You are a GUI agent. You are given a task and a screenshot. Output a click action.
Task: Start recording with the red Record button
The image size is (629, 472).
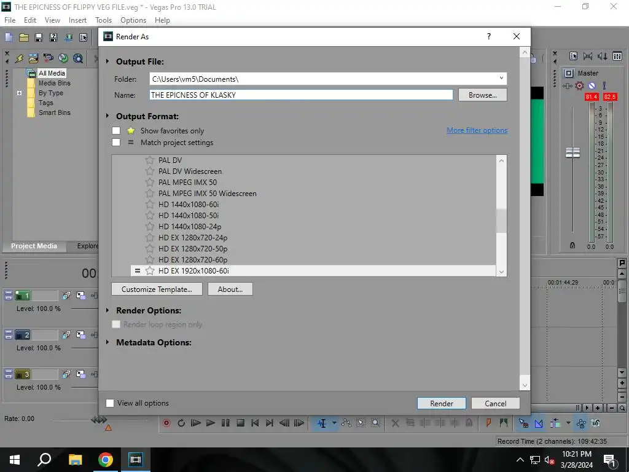166,423
